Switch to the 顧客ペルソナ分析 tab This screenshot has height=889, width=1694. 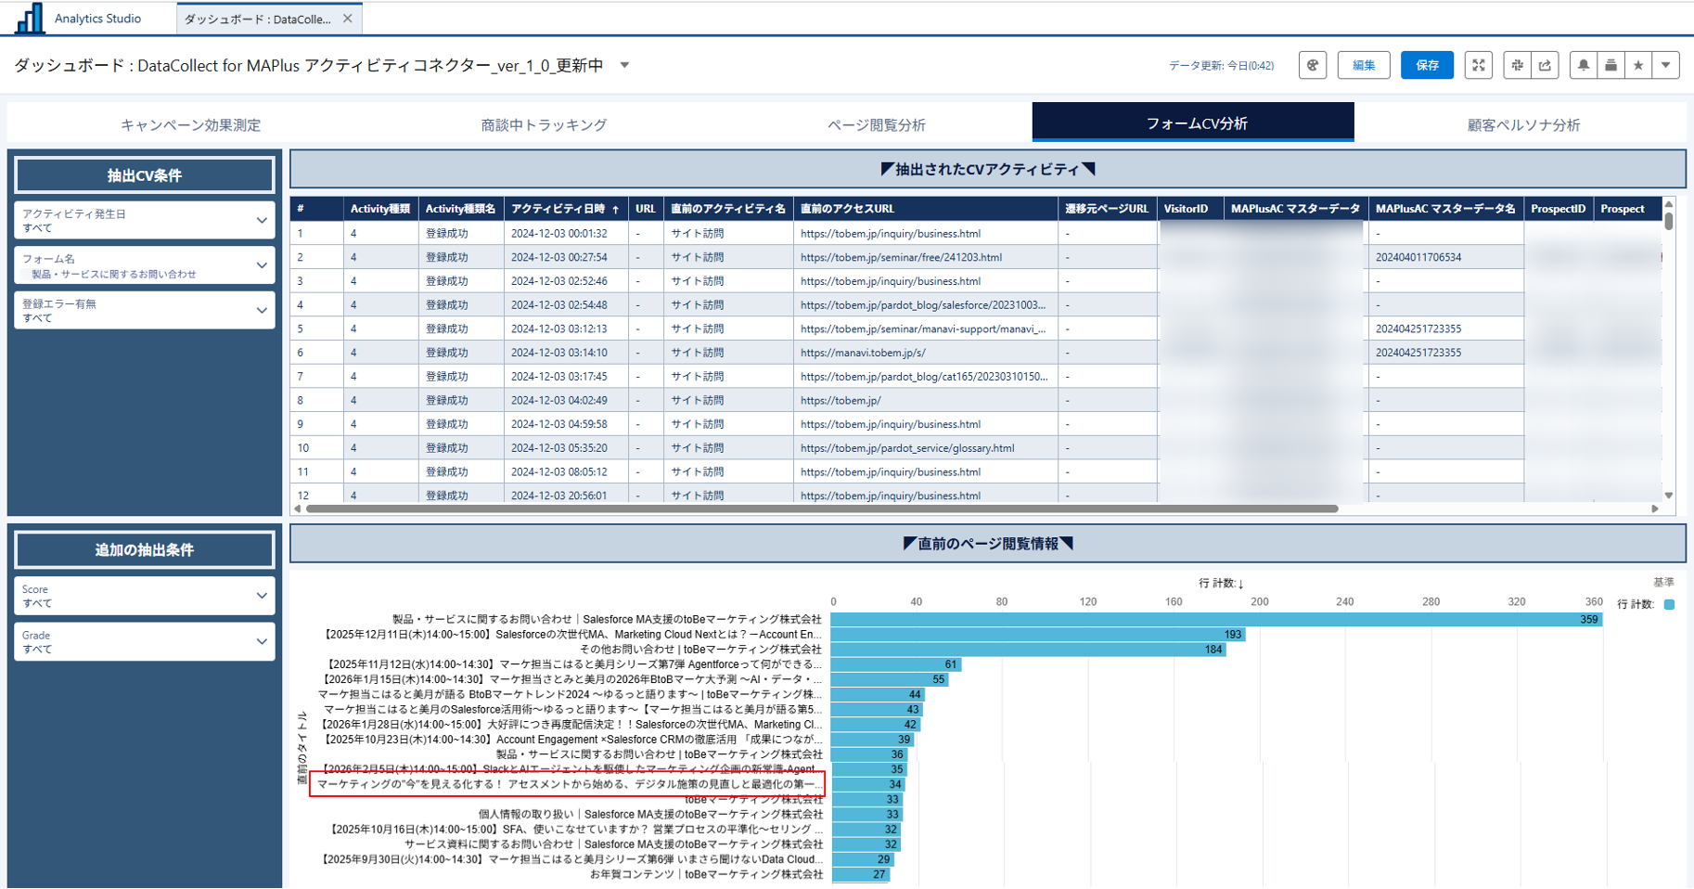[1522, 124]
